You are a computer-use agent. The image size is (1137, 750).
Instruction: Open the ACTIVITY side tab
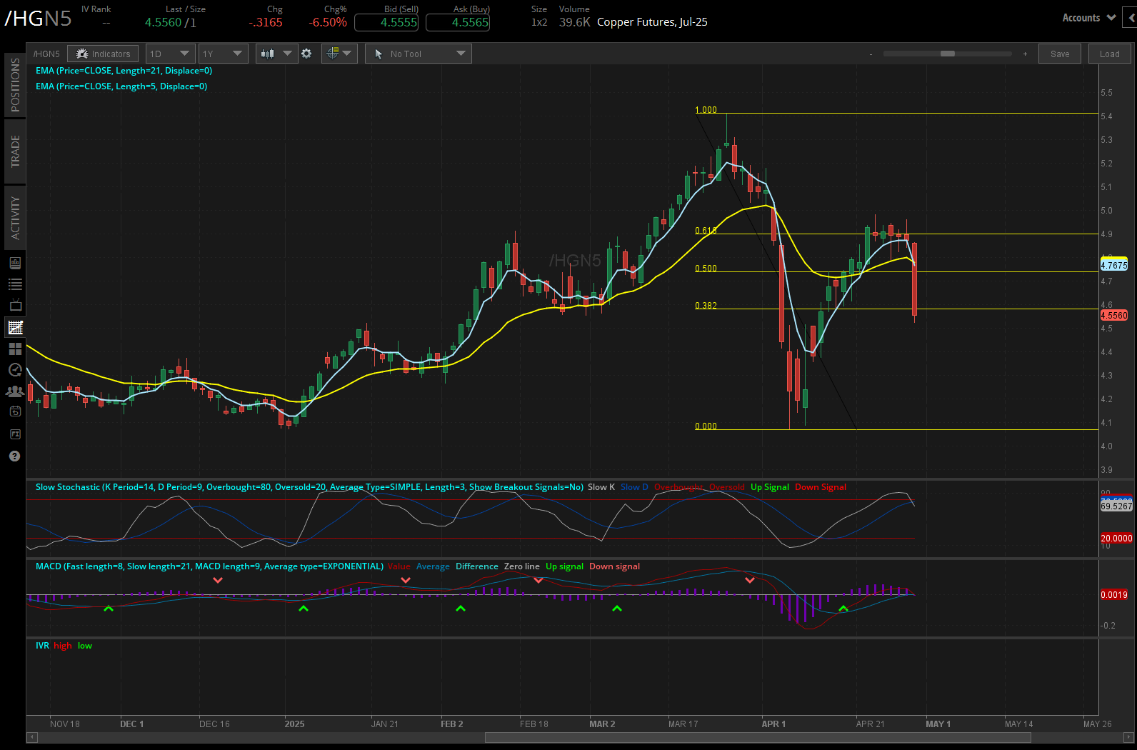coord(15,218)
